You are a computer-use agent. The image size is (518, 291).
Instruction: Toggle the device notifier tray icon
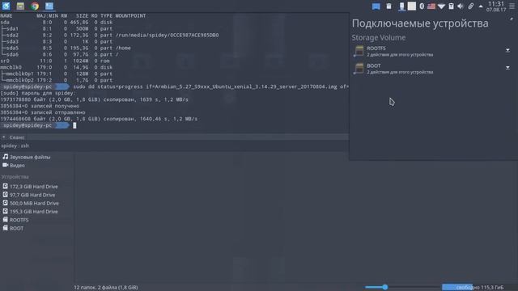[401, 6]
